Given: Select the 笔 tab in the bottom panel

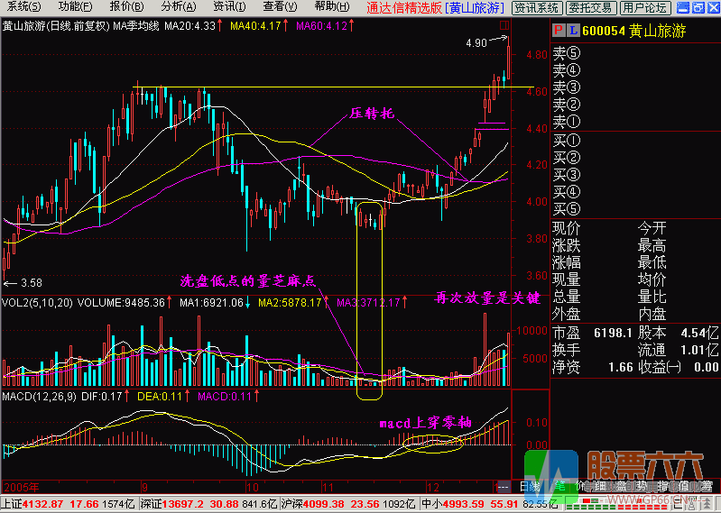Looking at the screenshot, I should pos(559,486).
